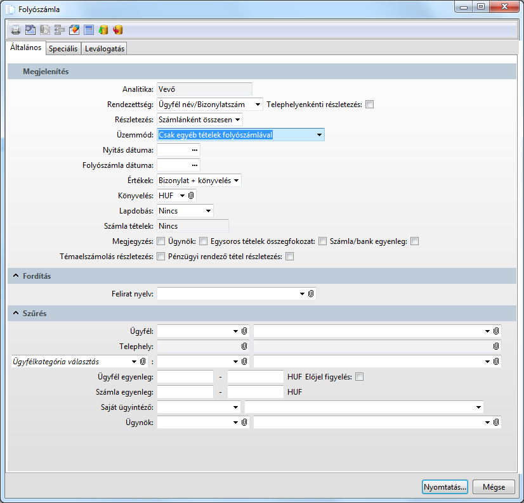Tick the Megjegyzés checkbox
This screenshot has height=503, width=524.
[160, 241]
